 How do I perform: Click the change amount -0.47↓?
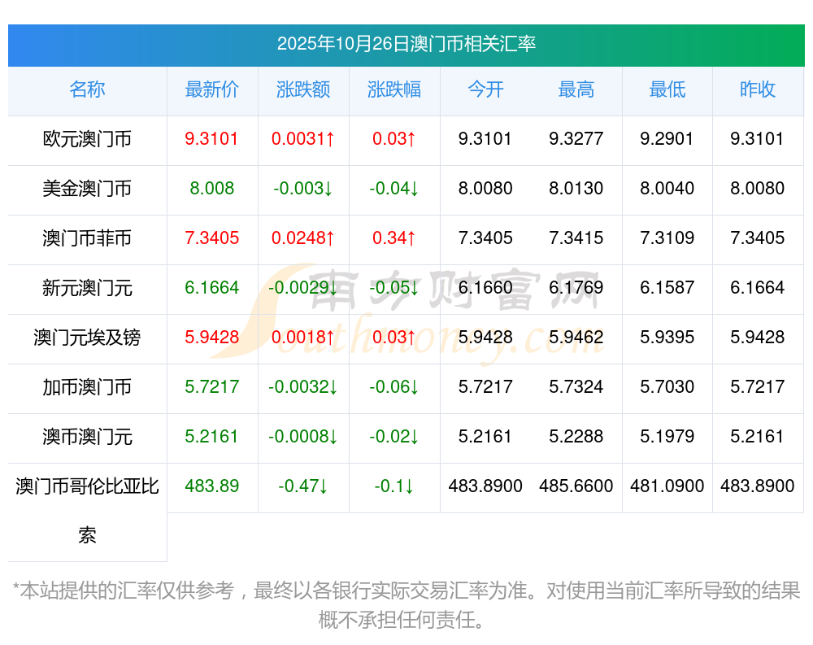point(303,486)
